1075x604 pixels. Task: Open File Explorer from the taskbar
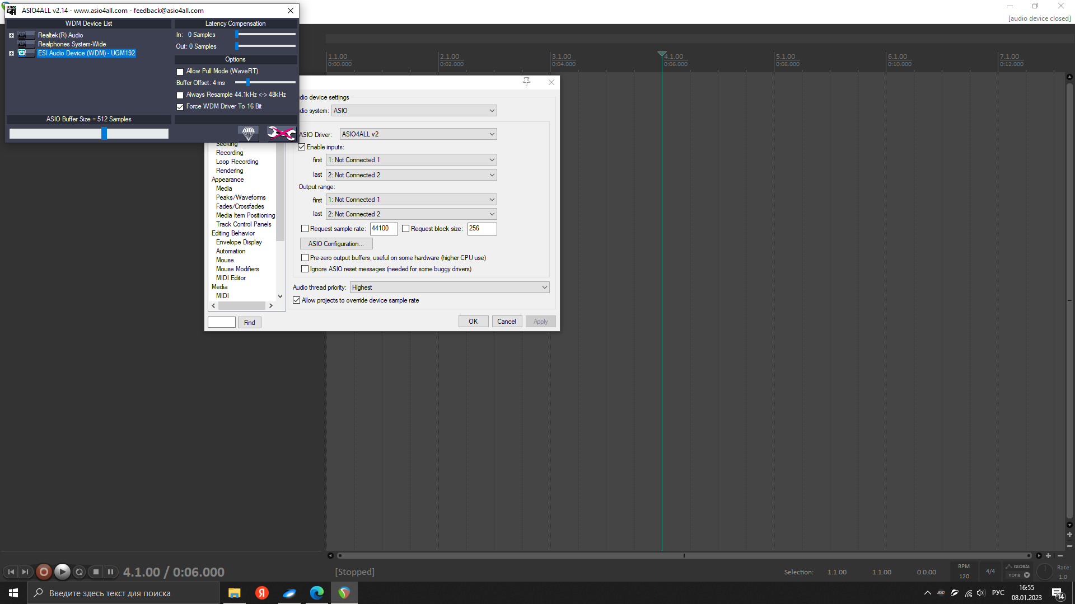point(234,593)
